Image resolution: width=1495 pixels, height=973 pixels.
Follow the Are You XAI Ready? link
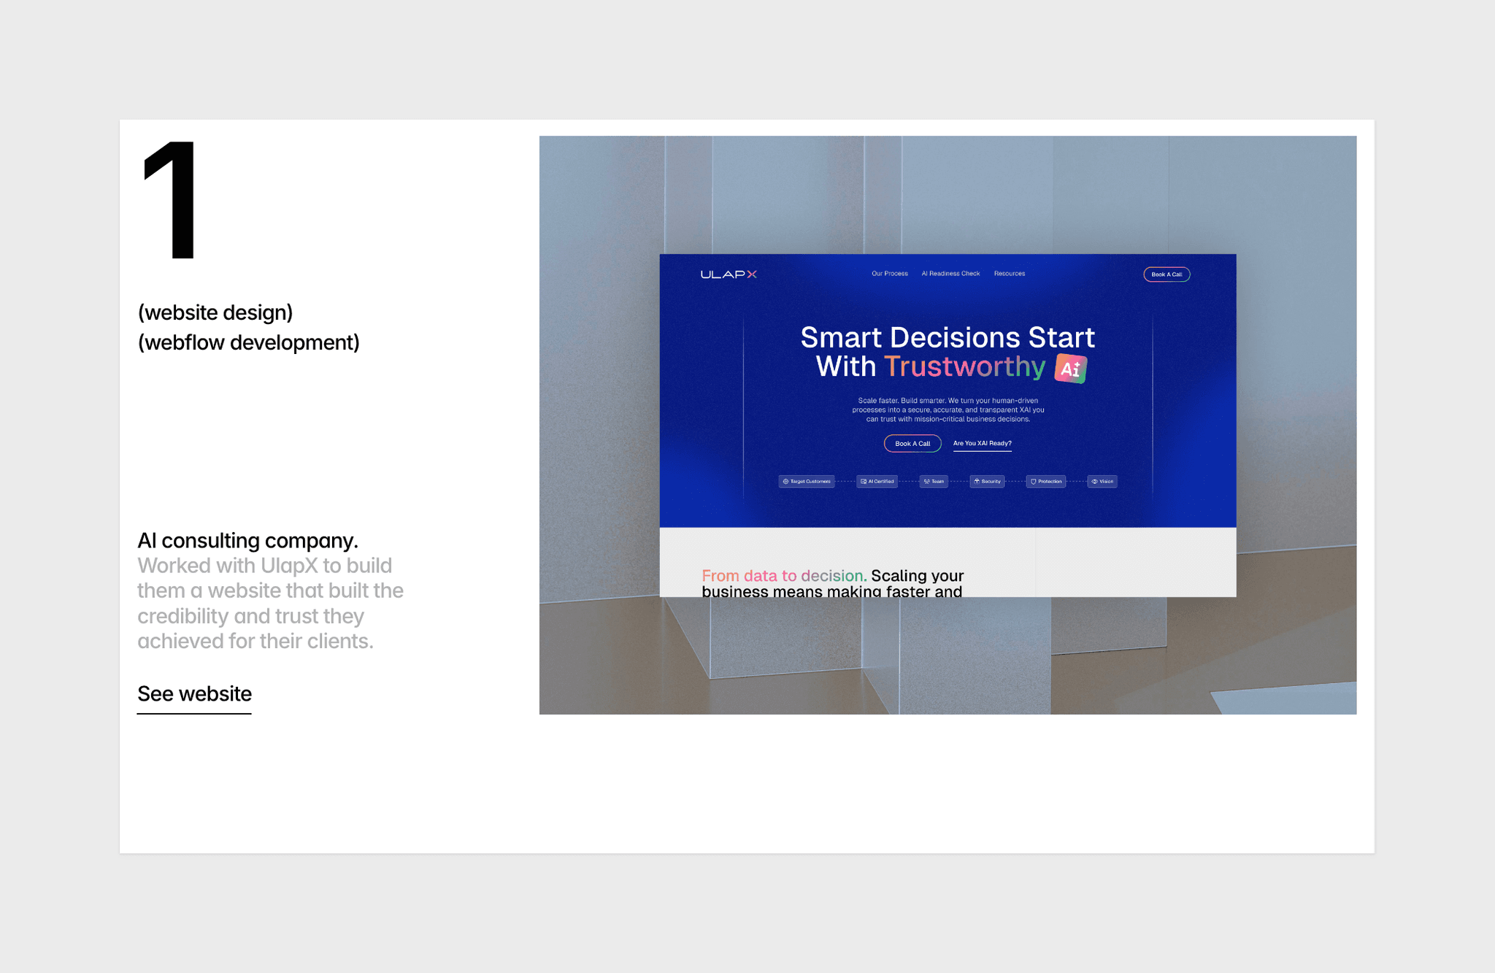tap(982, 444)
